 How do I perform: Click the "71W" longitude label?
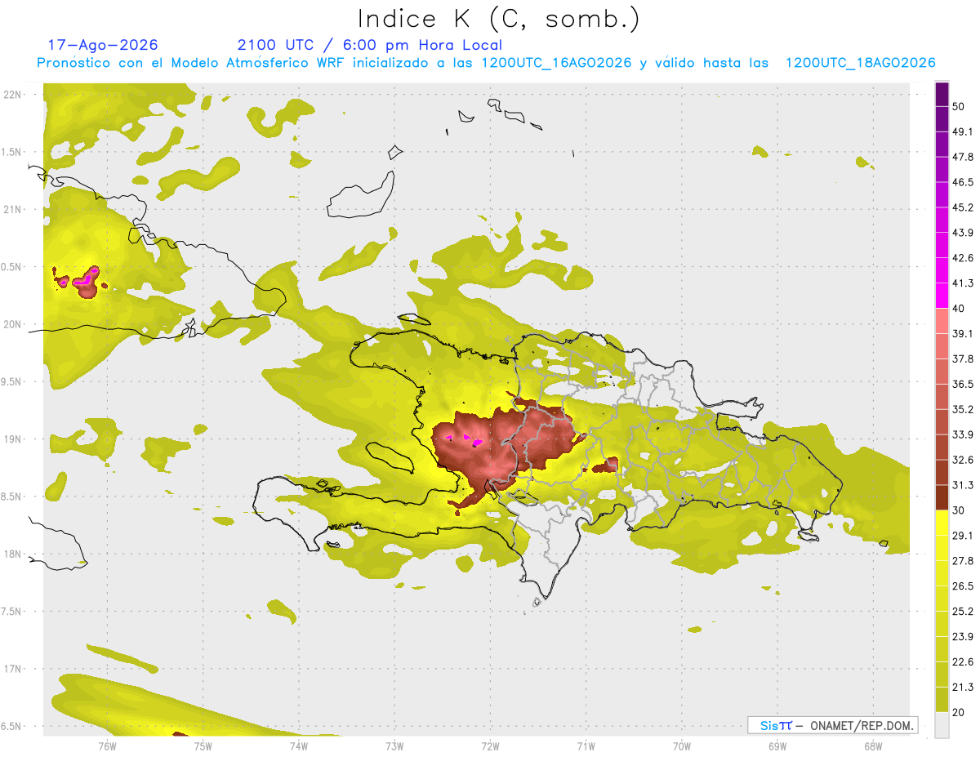(586, 746)
